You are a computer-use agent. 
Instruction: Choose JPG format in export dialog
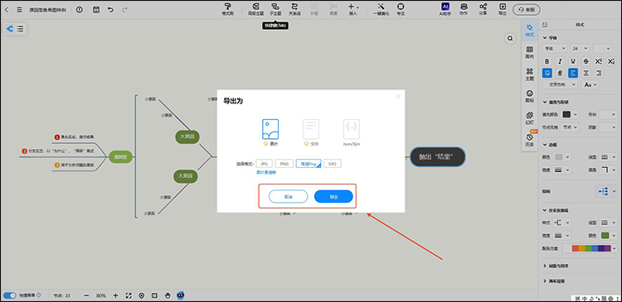click(x=265, y=164)
